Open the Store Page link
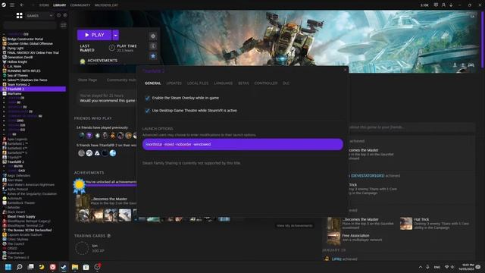485x273 pixels. pyautogui.click(x=87, y=80)
